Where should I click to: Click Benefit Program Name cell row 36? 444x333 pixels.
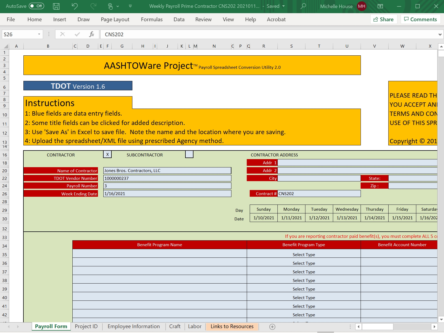(160, 262)
